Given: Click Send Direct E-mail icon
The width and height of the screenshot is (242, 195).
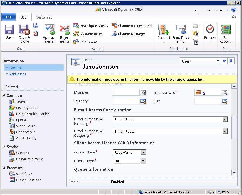Looking at the screenshot, I should pos(181,29).
